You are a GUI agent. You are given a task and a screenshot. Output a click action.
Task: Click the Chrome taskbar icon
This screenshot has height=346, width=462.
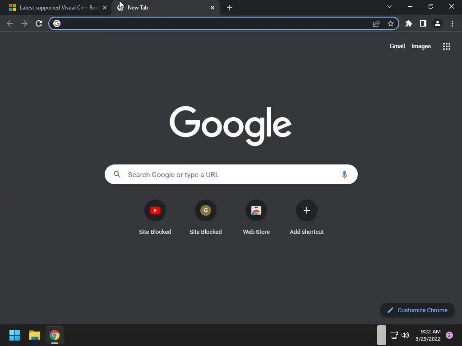coord(55,335)
